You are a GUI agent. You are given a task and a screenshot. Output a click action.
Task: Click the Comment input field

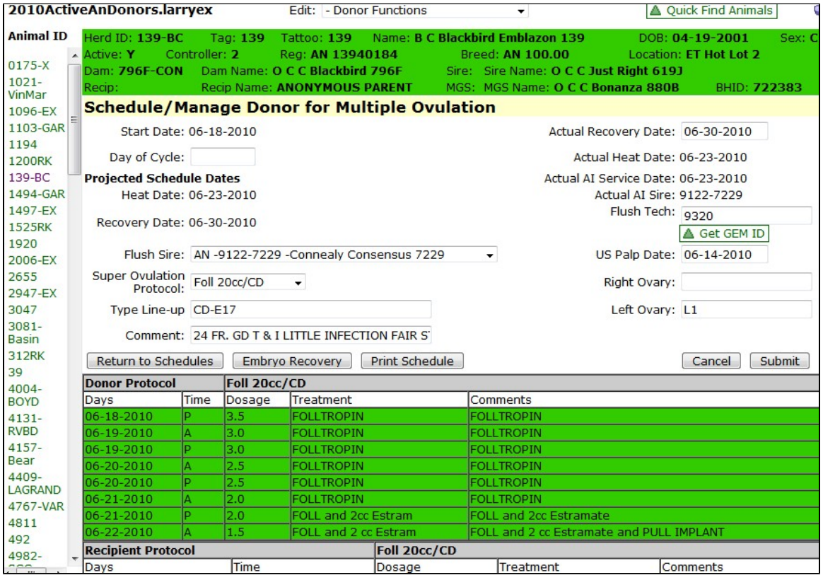tap(310, 335)
